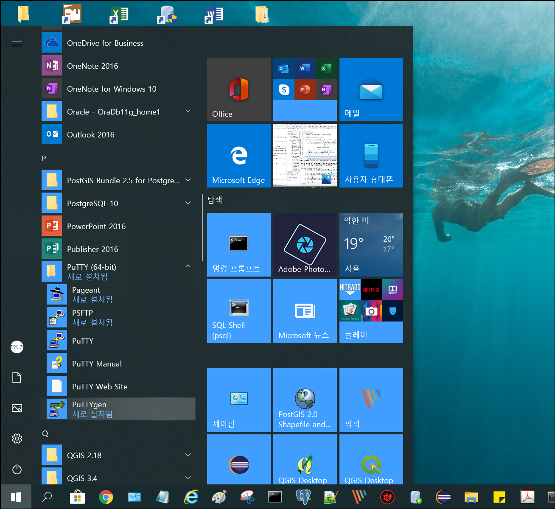Open Pageant from PuTTY folder
This screenshot has height=509, width=555.
(x=118, y=295)
